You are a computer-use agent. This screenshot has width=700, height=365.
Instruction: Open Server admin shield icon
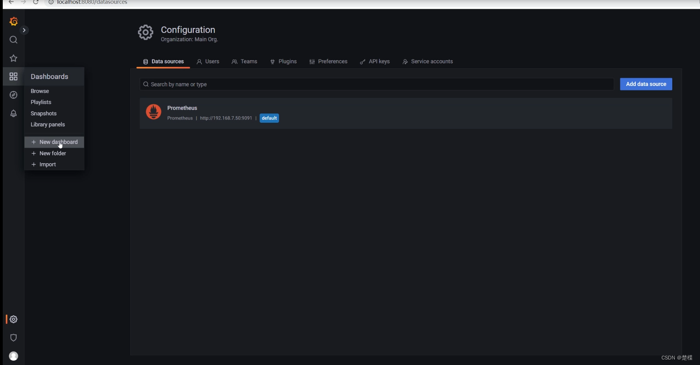click(13, 338)
